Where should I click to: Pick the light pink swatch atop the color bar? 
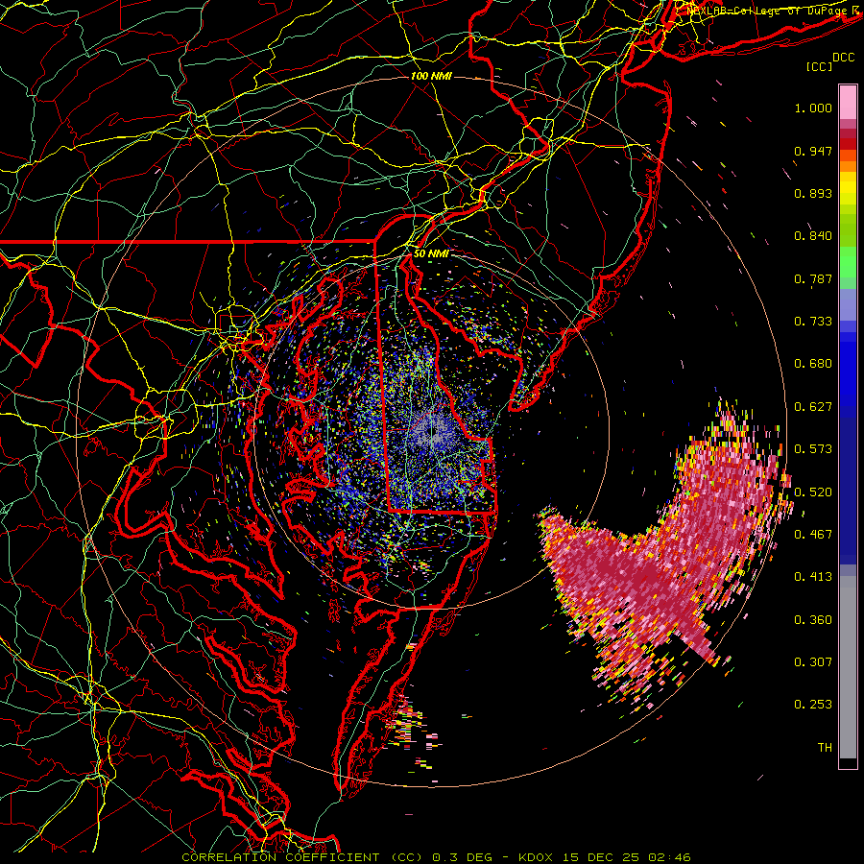pos(848,102)
